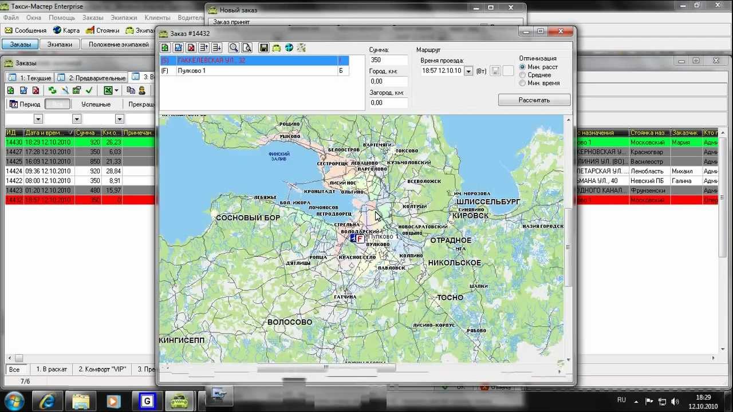Save the route with floppy disk icon

point(264,48)
